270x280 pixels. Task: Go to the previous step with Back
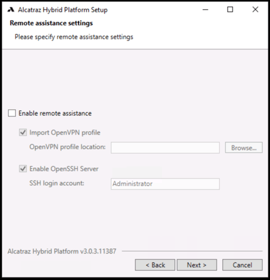pyautogui.click(x=155, y=265)
